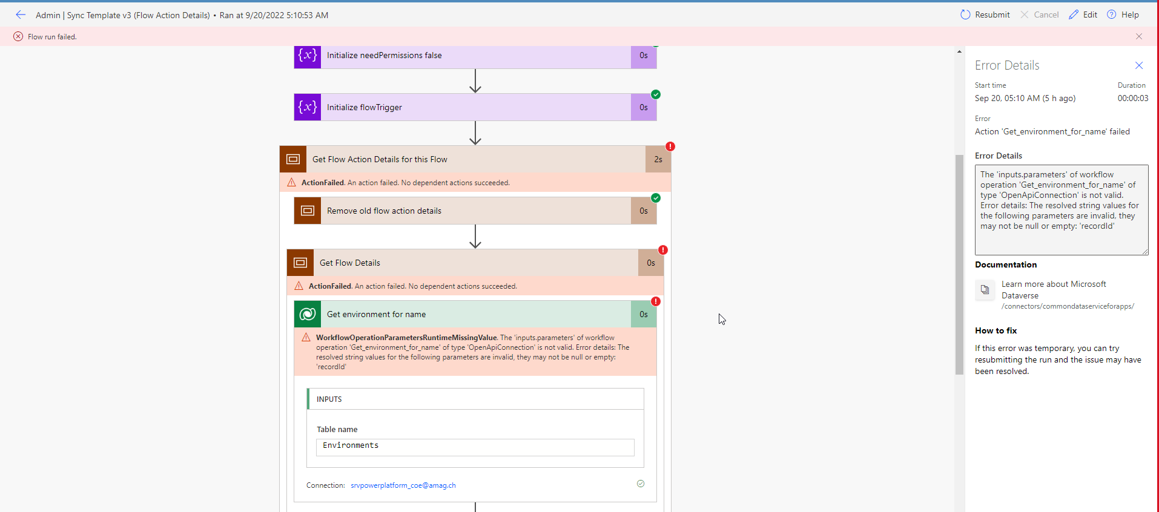This screenshot has width=1159, height=512.
Task: Click the 0s duration of Get environment for name
Action: click(x=644, y=314)
